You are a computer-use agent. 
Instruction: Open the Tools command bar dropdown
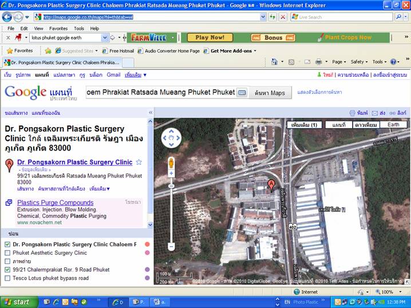tap(380, 62)
